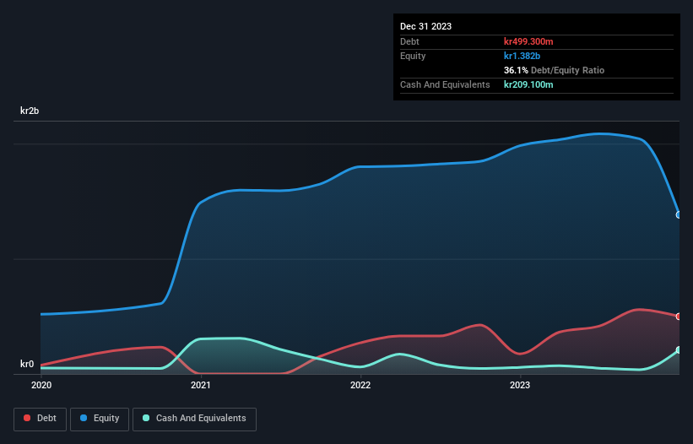Select the Cash end-point marker on the chart
Screen dimensions: 693x444
click(x=679, y=350)
